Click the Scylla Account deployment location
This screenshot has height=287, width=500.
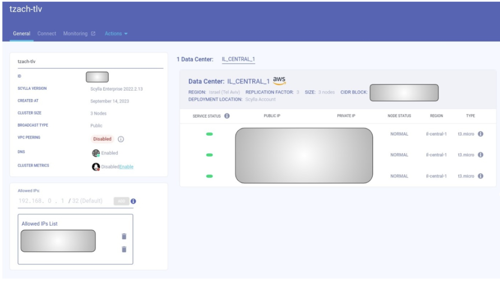260,99
